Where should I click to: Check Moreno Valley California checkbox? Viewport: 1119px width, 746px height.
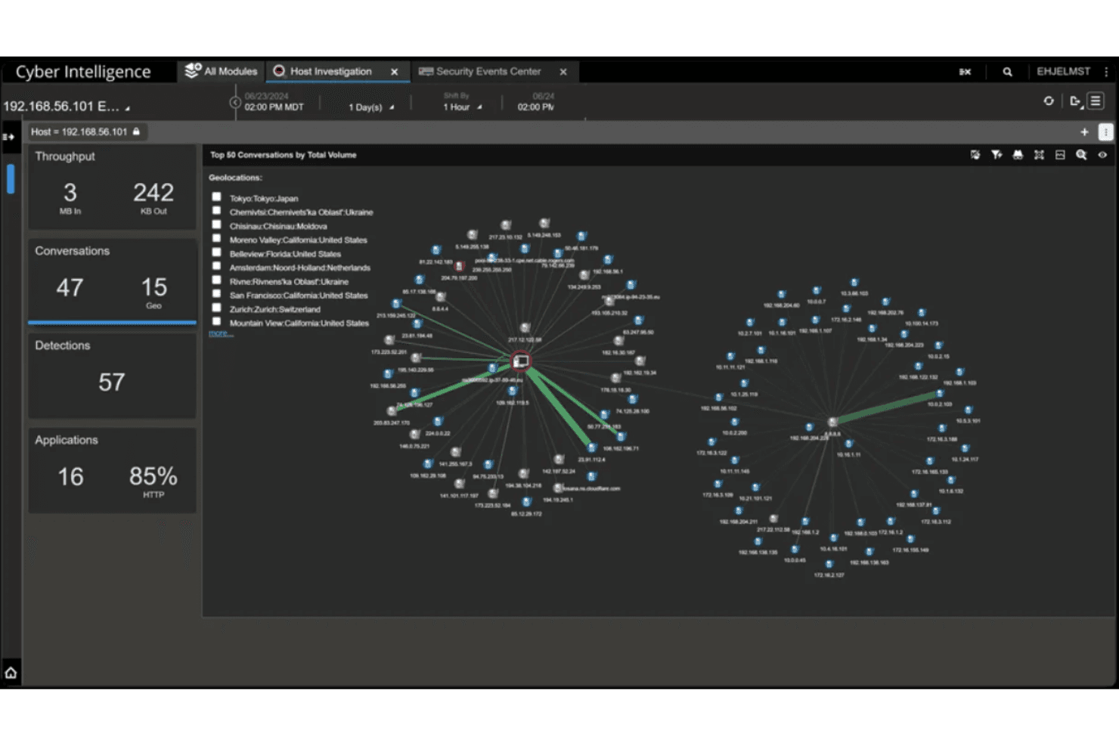216,239
